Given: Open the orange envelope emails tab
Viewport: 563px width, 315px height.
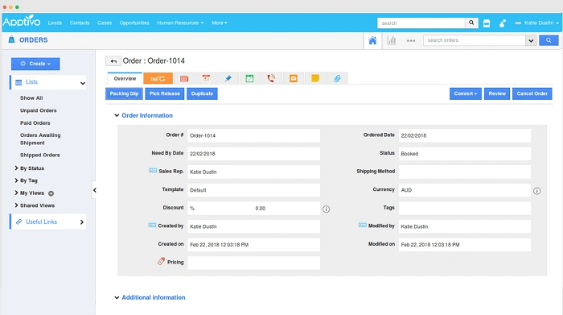Looking at the screenshot, I should pyautogui.click(x=294, y=78).
